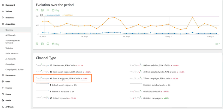Open the 30 rows limit dropdown
The height and width of the screenshot is (109, 223).
coord(217,44)
